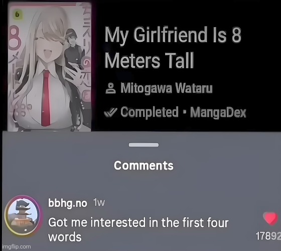Open the bbhg.no username link
This screenshot has width=281, height=251.
click(68, 203)
